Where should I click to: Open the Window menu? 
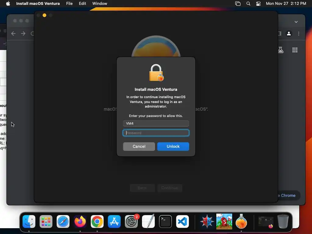[100, 3]
